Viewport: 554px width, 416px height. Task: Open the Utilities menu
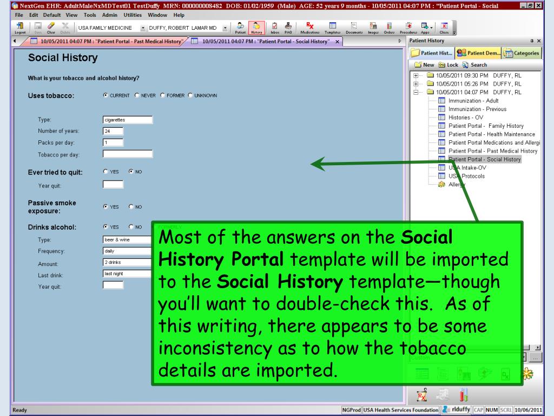(133, 15)
